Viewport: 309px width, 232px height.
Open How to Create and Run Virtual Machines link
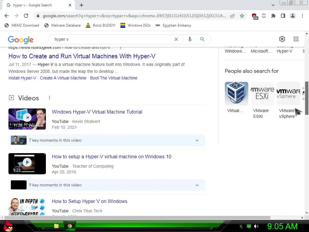(x=82, y=56)
